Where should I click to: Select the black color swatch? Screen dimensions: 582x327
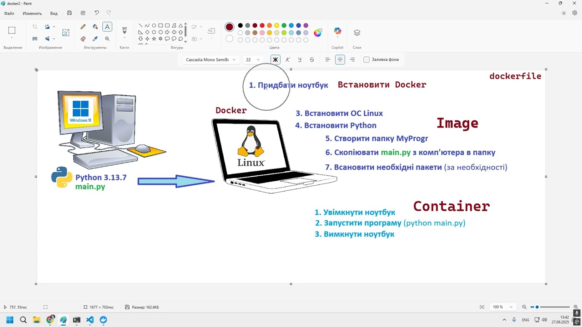240,25
